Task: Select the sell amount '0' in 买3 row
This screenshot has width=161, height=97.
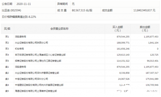Action: point(158,49)
